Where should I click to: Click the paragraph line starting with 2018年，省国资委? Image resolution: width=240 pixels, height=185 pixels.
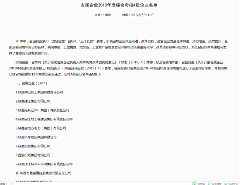tap(121, 41)
